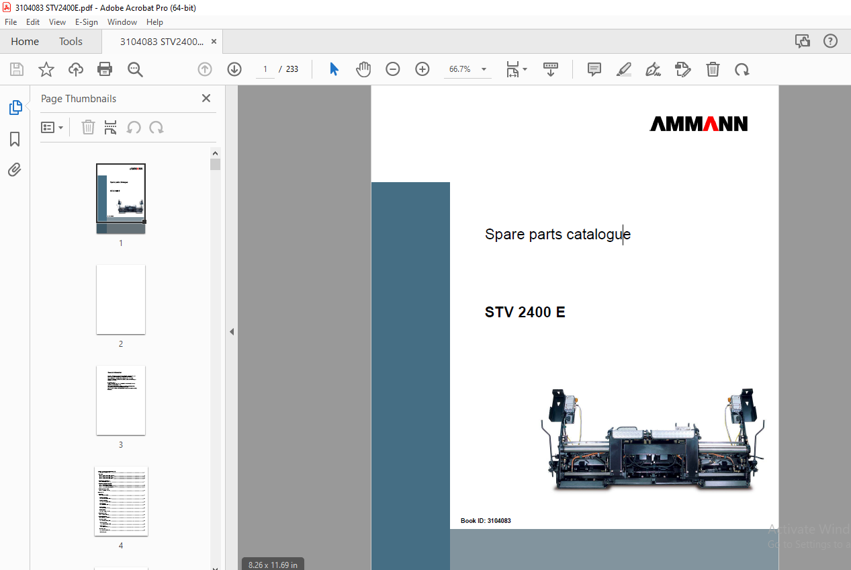Open the E-Sign menu

click(x=87, y=22)
